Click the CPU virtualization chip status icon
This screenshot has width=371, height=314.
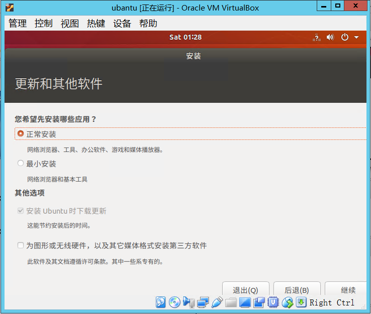pos(273,302)
